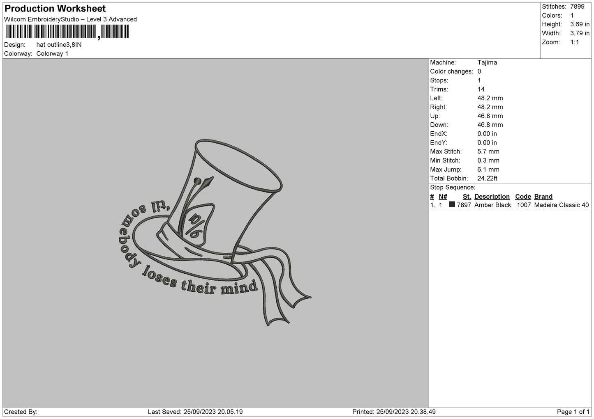The image size is (594, 419).
Task: Click the Color changes value 0
Action: 479,71
